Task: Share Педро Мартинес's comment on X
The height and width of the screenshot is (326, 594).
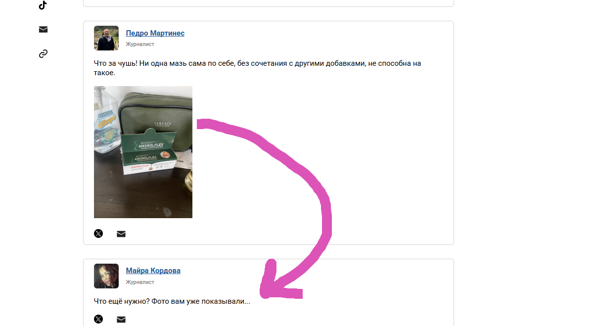Action: coord(98,233)
